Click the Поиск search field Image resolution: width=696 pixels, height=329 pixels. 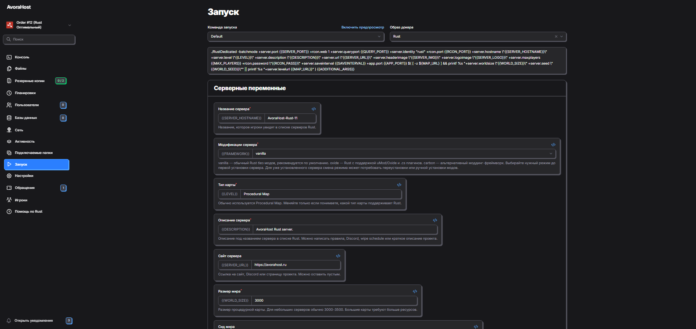[39, 39]
